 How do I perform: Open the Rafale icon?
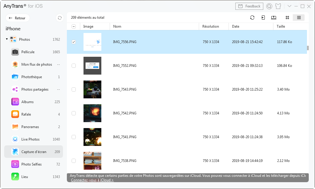[x=15, y=114]
